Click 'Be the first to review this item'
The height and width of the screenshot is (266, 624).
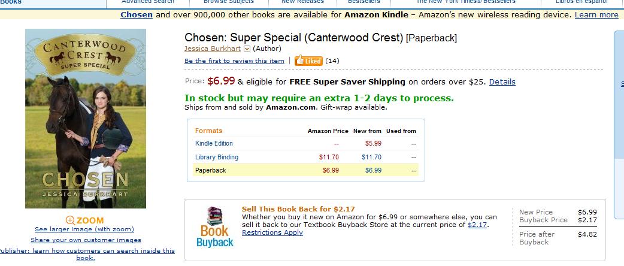234,61
